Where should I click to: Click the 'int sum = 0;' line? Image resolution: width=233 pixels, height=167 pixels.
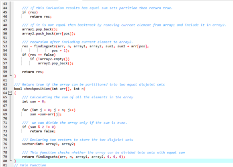34,102
